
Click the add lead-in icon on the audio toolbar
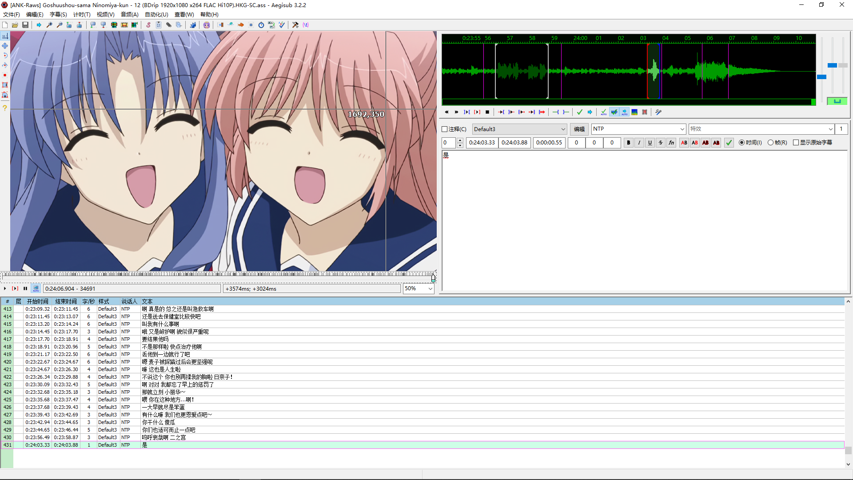click(555, 112)
